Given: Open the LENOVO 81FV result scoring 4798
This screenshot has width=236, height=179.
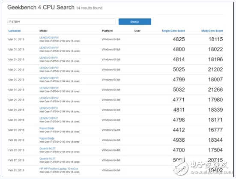Looking at the screenshot, I should [x=49, y=118].
